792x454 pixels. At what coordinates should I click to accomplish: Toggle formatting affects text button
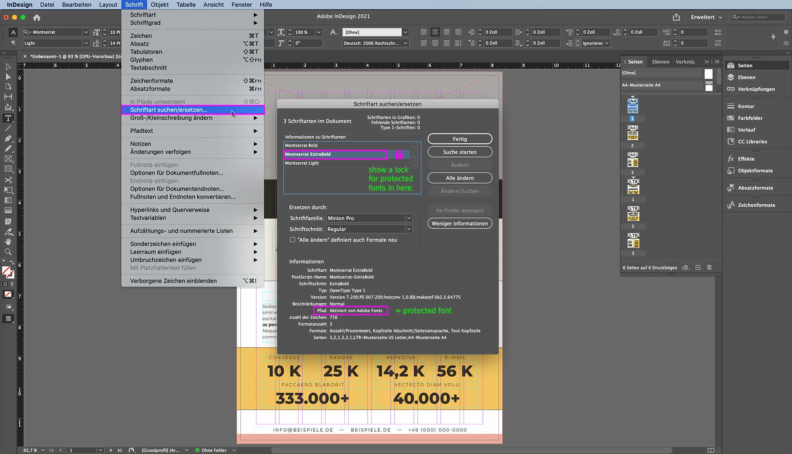coord(12,284)
